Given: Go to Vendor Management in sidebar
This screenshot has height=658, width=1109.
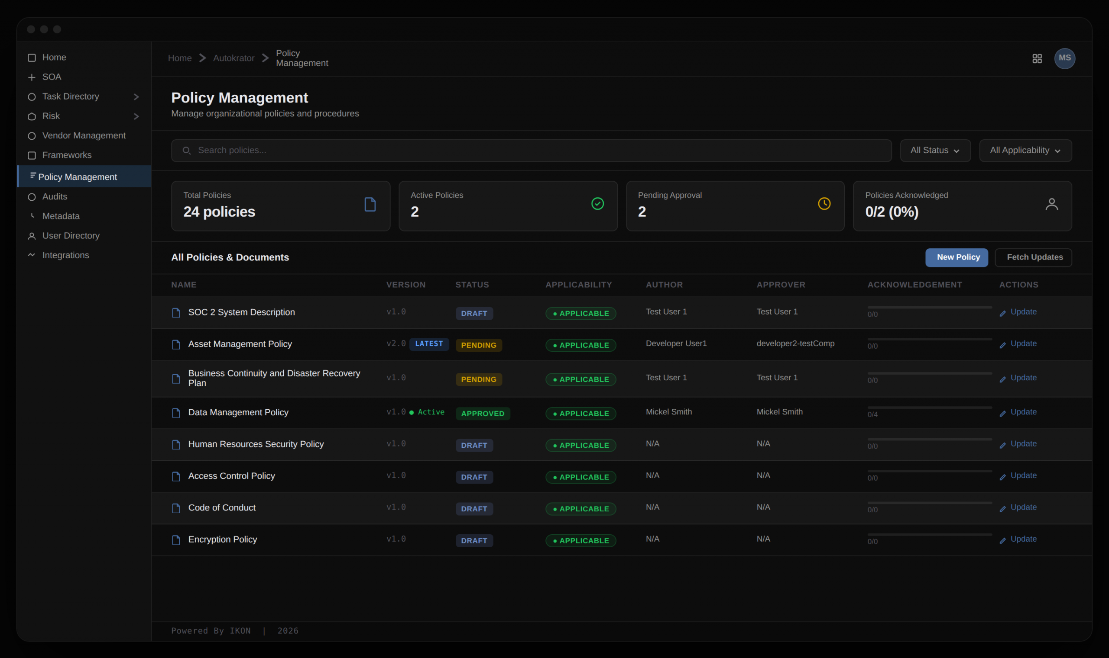Looking at the screenshot, I should [84, 136].
